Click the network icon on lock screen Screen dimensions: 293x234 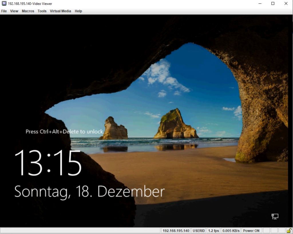[275, 217]
